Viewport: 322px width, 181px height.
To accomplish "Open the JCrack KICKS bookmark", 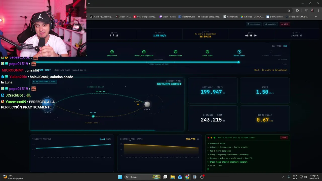I will pyautogui.click(x=123, y=17).
